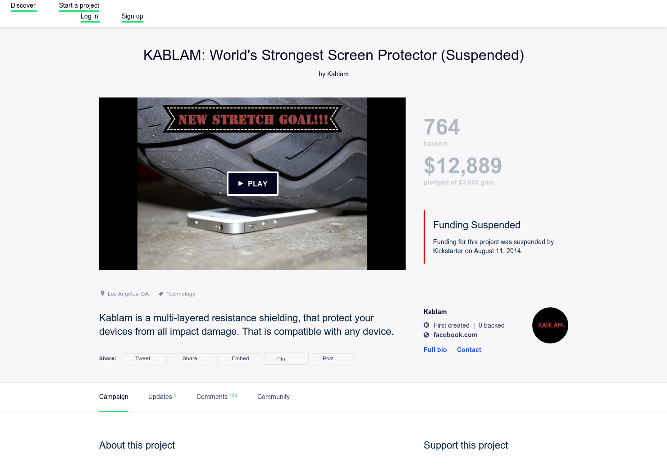Tweet the project
The width and height of the screenshot is (667, 468).
point(144,359)
